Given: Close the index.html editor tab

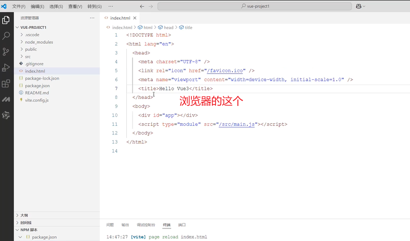Looking at the screenshot, I should [135, 18].
